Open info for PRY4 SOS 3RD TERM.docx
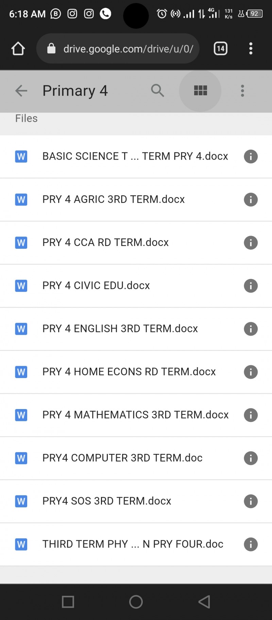 coord(251,501)
